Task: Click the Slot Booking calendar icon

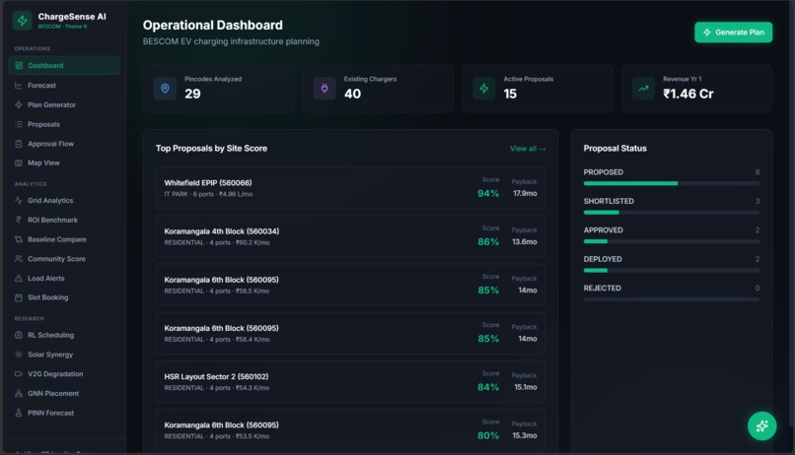Action: pos(19,297)
